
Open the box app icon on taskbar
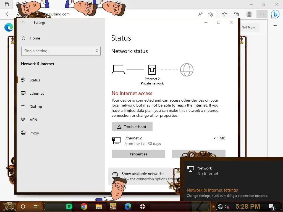coord(113,206)
